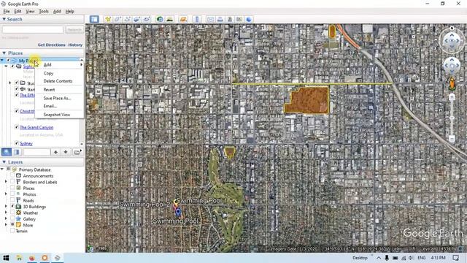Click the zoom in plus button
The width and height of the screenshot is (467, 263).
click(x=452, y=97)
